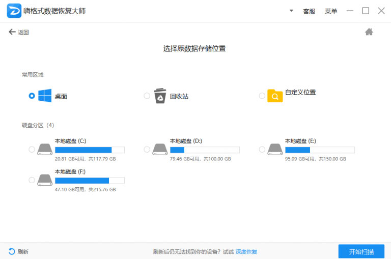The image size is (391, 259).
Task: Open the 客服 menu item
Action: pyautogui.click(x=309, y=11)
